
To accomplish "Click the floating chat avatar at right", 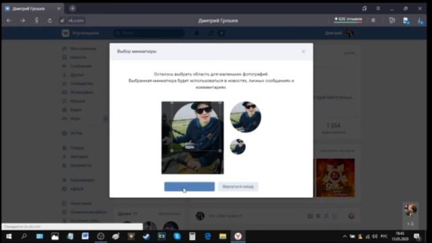I will 410,210.
